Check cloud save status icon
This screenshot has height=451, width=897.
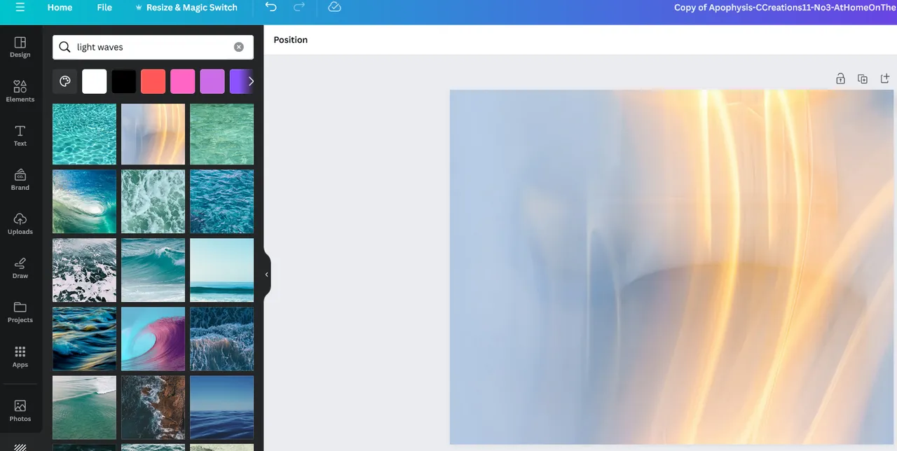coord(334,7)
